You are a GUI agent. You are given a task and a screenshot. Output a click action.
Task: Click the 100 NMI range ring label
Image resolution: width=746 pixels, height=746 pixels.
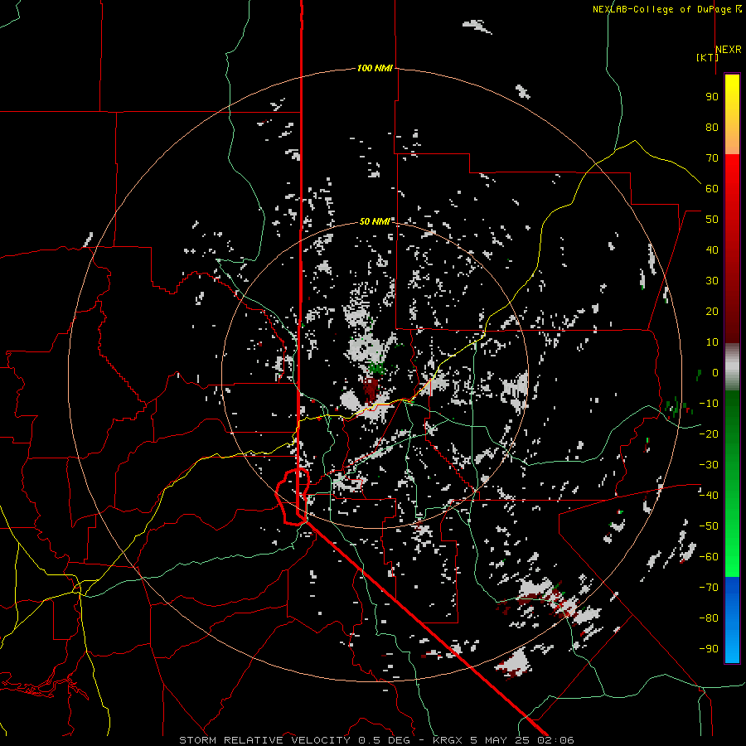click(375, 68)
